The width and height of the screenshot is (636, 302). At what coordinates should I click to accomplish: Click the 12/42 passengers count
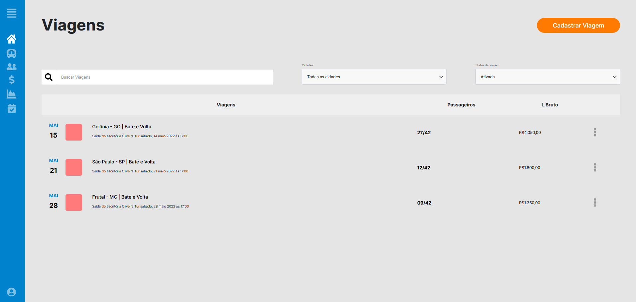[x=424, y=168]
